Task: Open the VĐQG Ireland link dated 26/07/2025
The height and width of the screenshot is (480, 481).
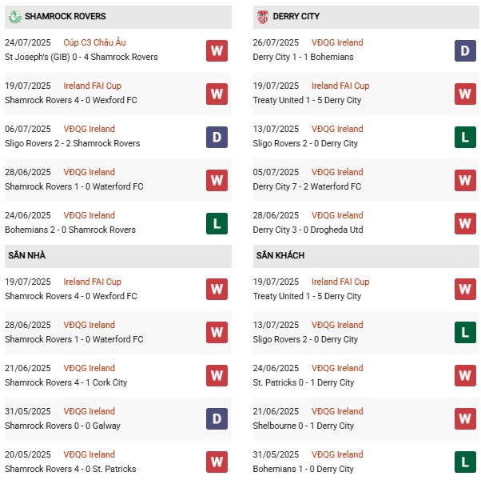Action: pyautogui.click(x=337, y=42)
